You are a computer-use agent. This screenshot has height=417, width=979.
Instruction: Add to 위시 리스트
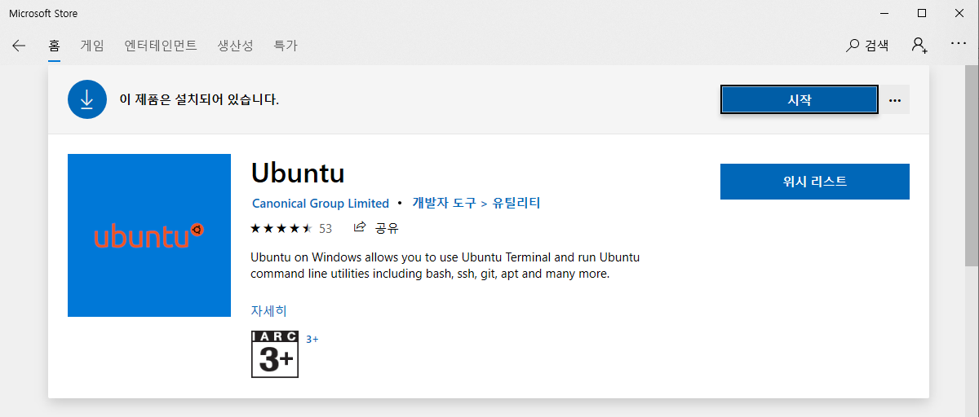tap(815, 182)
